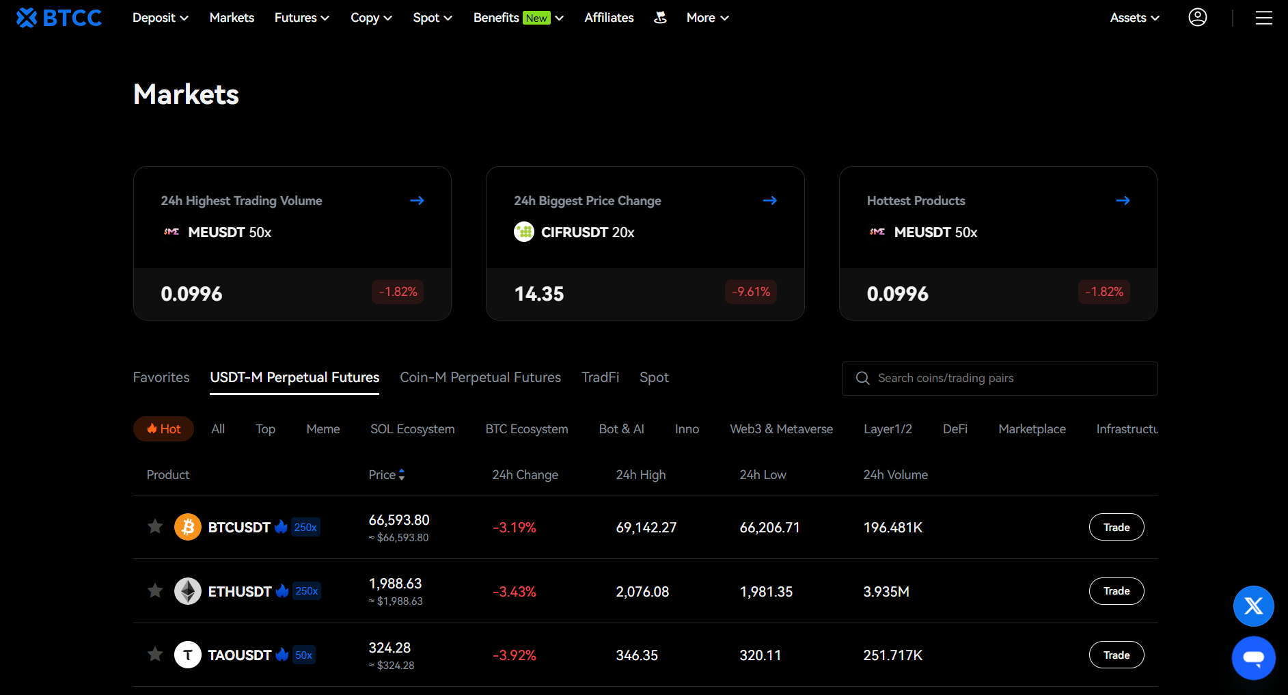Switch to the Spot markets tab
Image resolution: width=1288 pixels, height=695 pixels.
654,377
